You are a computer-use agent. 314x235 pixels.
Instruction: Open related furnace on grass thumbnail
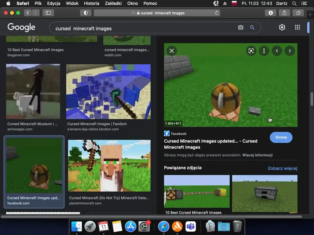[265, 193]
